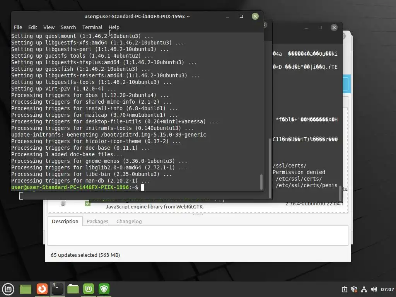
Task: Open the Help menu in terminal
Action: (x=114, y=27)
